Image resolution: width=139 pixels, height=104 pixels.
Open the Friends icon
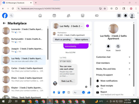point(68,16)
